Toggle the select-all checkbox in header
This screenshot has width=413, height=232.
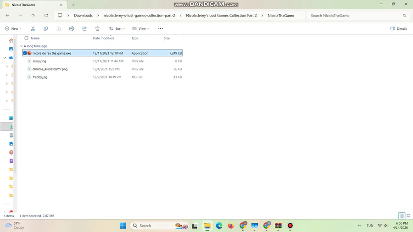pos(26,38)
